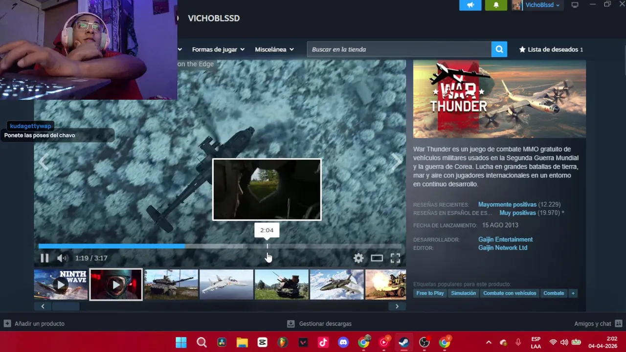Select Combate con vehículos tag

[x=510, y=293]
